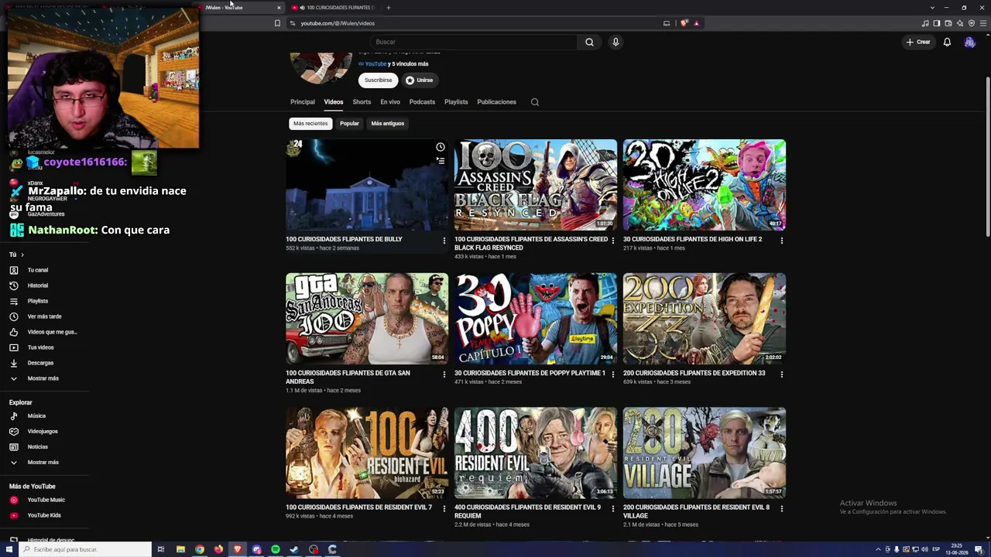The width and height of the screenshot is (991, 557).
Task: Open Brave Shields icon in address bar
Action: pyautogui.click(x=684, y=23)
